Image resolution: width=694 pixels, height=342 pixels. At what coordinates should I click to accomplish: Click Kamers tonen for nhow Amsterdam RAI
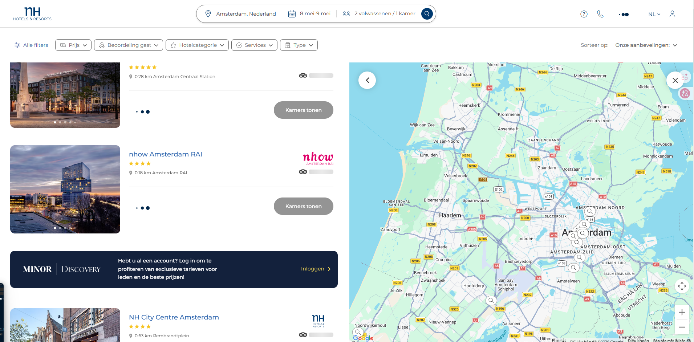(x=304, y=206)
